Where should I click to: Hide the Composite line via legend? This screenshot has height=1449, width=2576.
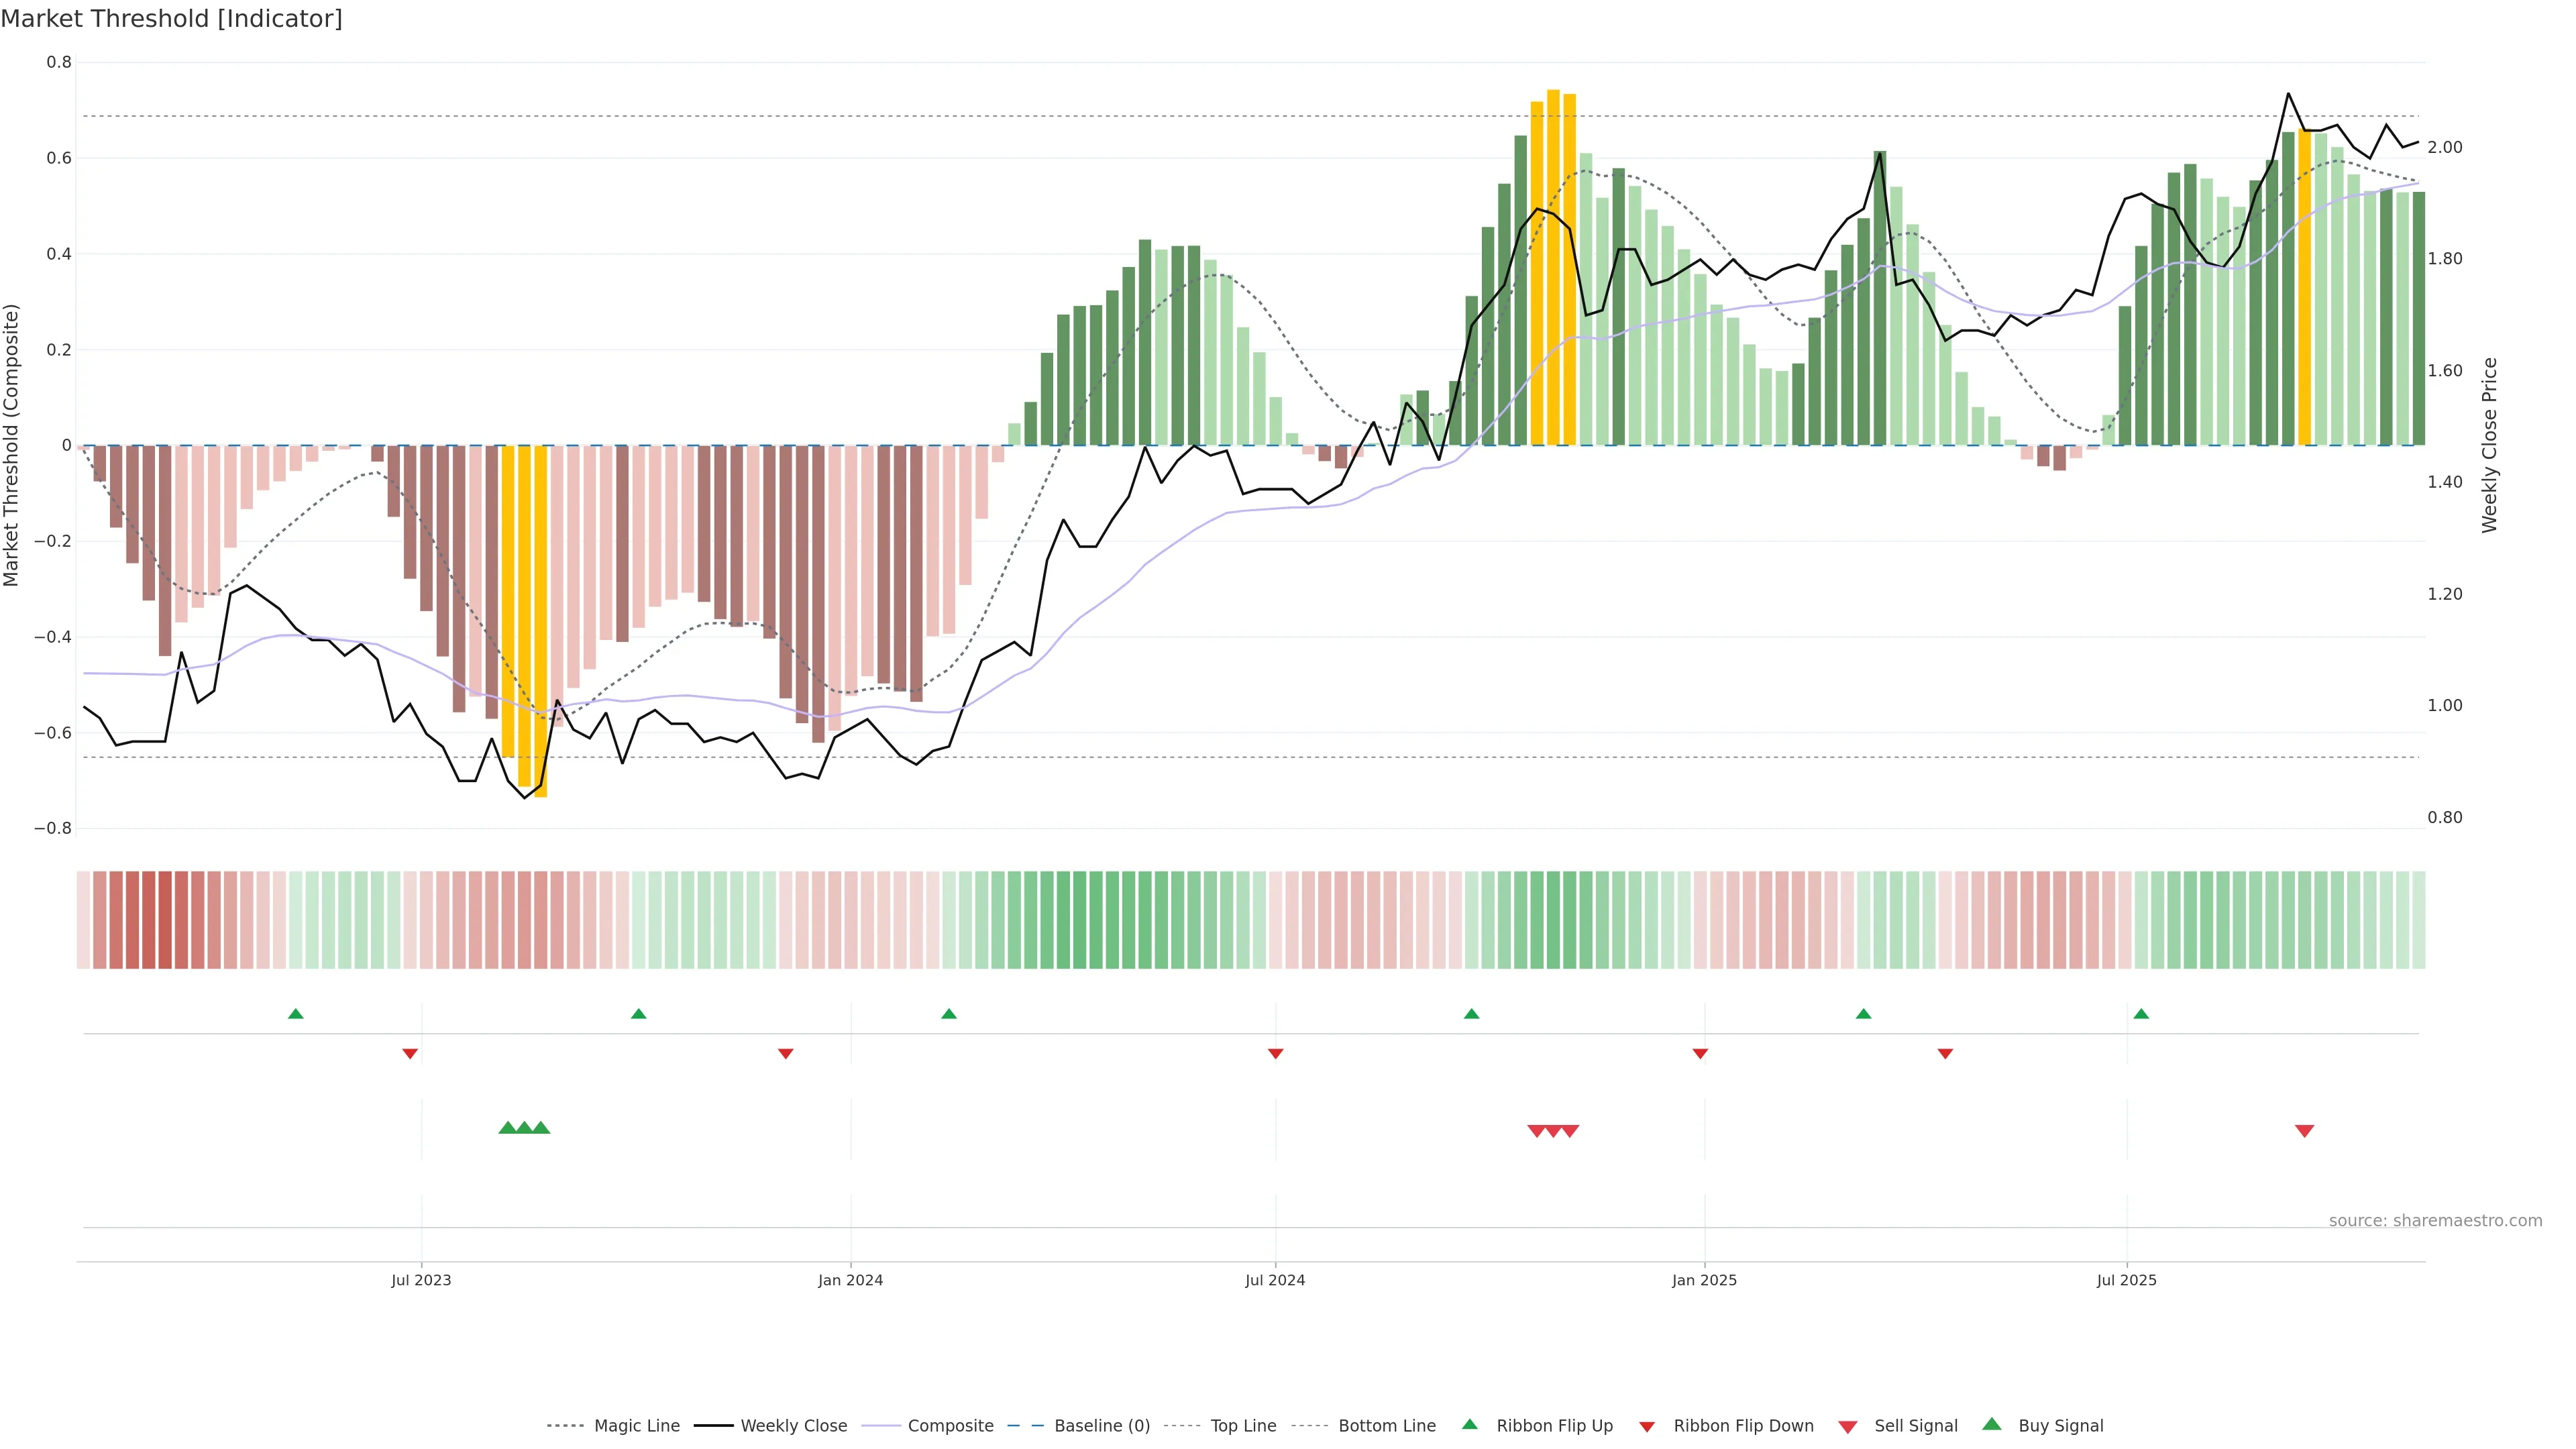click(x=950, y=1426)
